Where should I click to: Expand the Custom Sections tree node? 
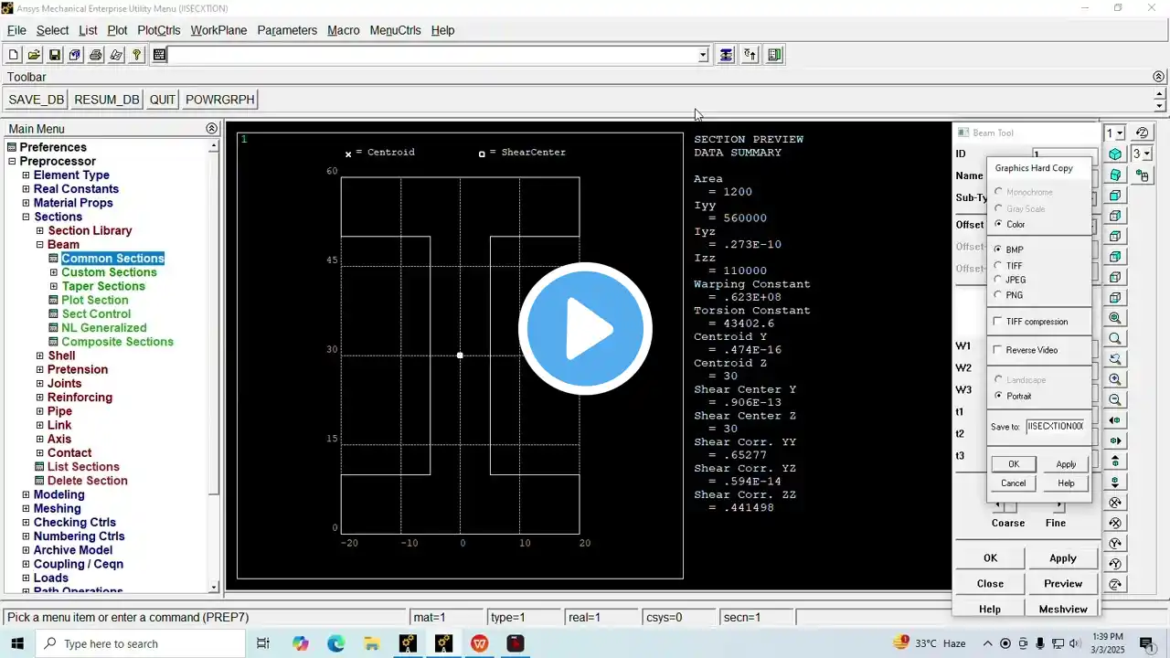[54, 272]
